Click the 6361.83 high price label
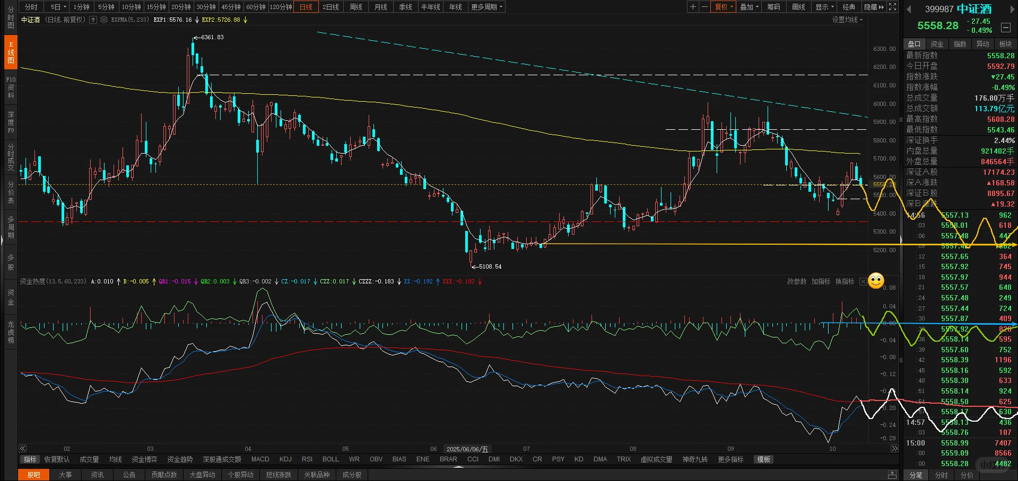 click(212, 37)
